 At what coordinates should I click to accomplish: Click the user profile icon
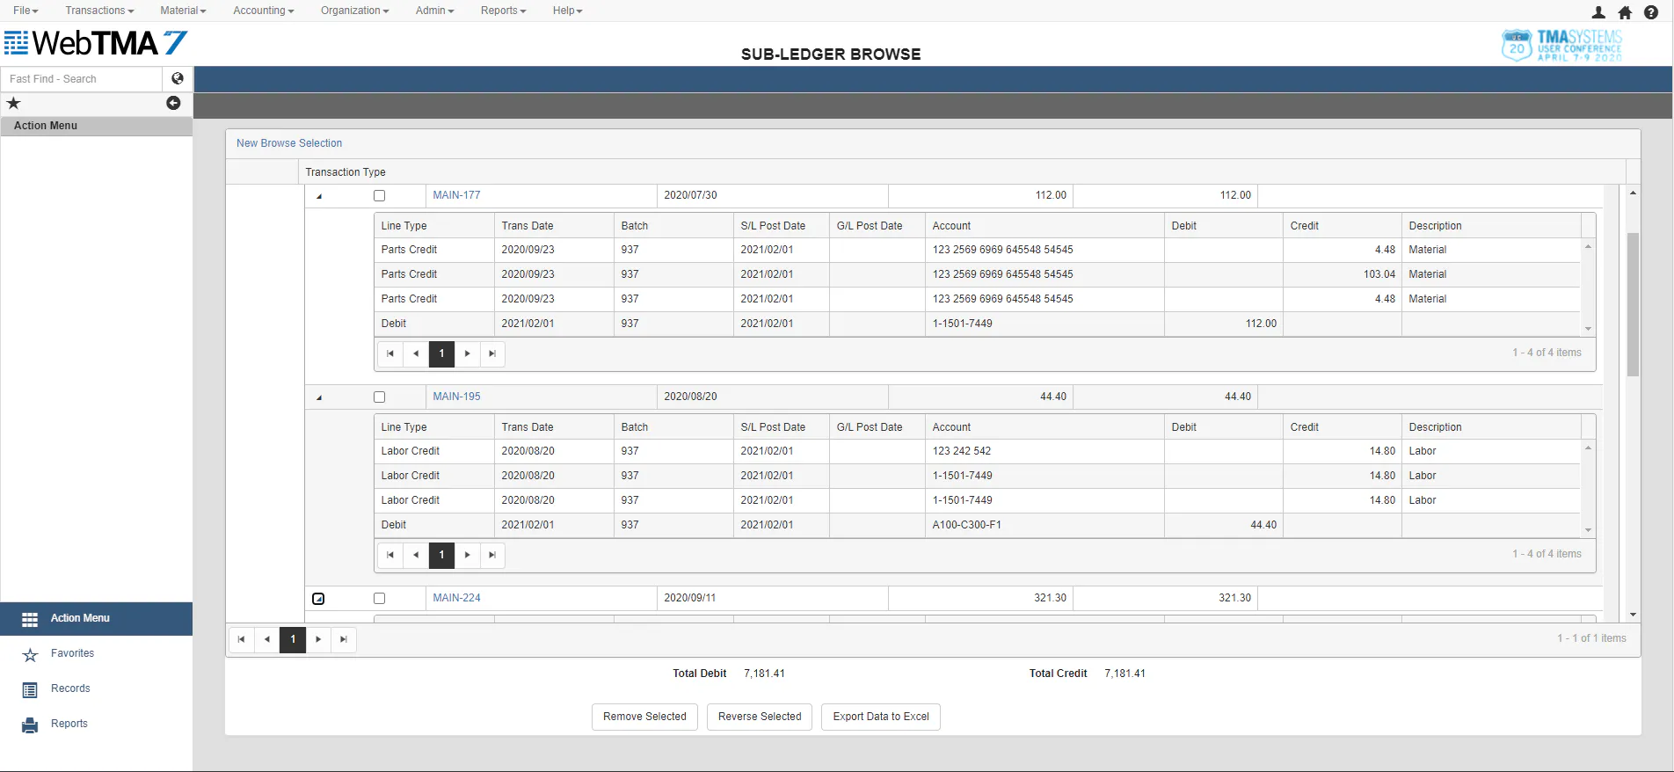[x=1598, y=12]
